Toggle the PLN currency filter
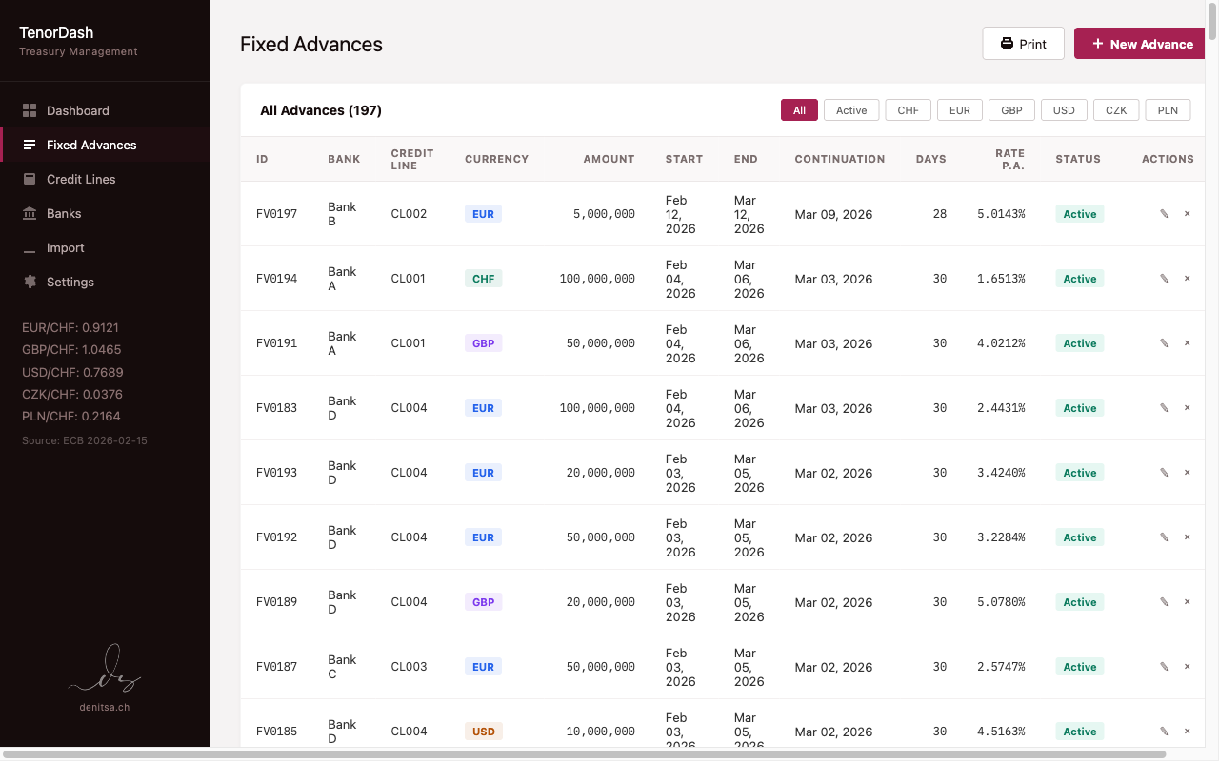The height and width of the screenshot is (761, 1219). click(x=1168, y=109)
